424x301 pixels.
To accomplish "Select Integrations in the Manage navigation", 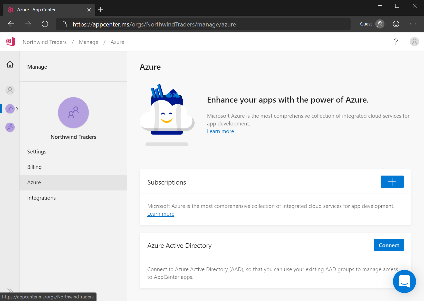I will [x=41, y=198].
